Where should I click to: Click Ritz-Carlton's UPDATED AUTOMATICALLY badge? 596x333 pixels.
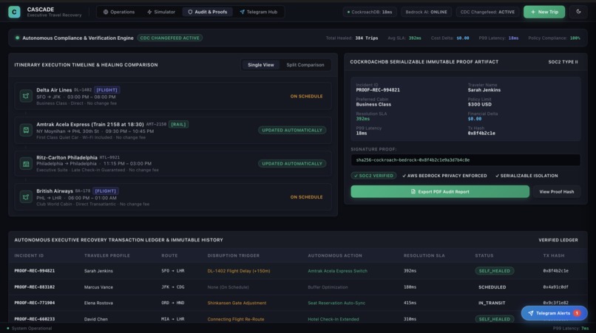point(292,164)
